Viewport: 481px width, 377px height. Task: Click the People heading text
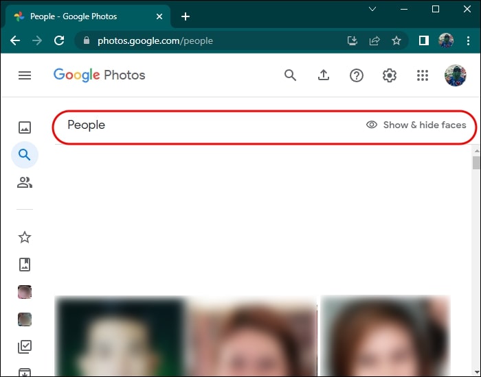point(86,125)
